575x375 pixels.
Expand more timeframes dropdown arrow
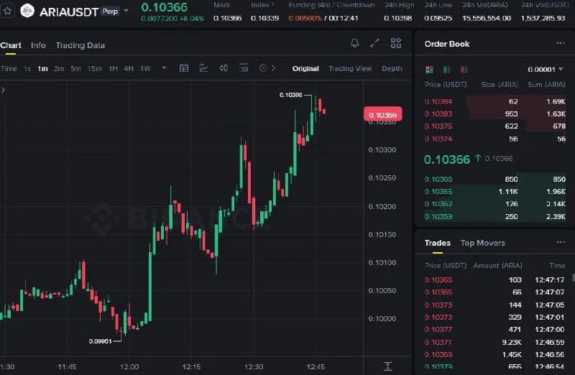[x=164, y=68]
